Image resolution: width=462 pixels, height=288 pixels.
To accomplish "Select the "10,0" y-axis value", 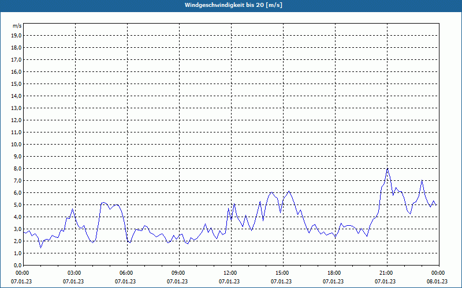I will click(x=17, y=145).
